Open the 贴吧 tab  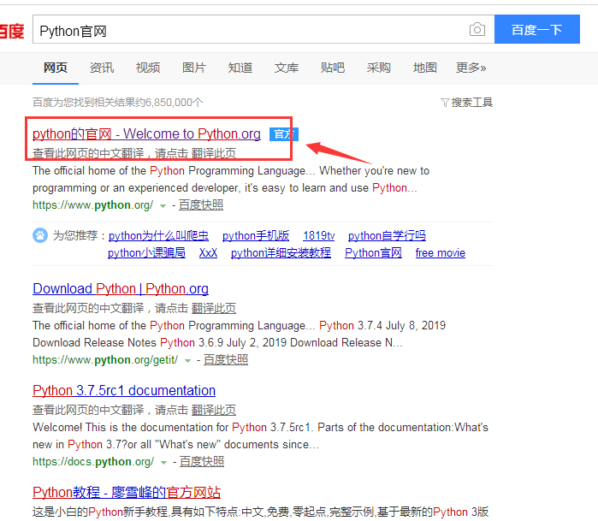coord(333,68)
